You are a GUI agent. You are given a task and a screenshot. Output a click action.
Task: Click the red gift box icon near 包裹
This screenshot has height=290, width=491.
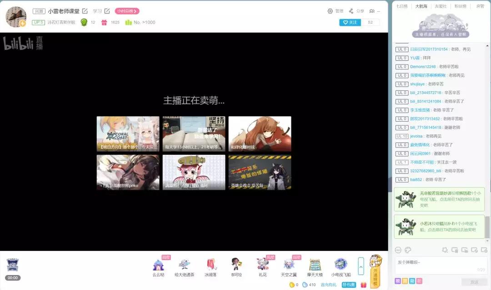(364, 285)
